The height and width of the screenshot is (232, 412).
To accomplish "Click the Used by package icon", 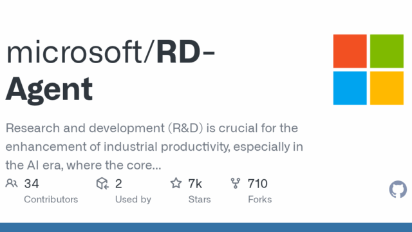I will 102,183.
